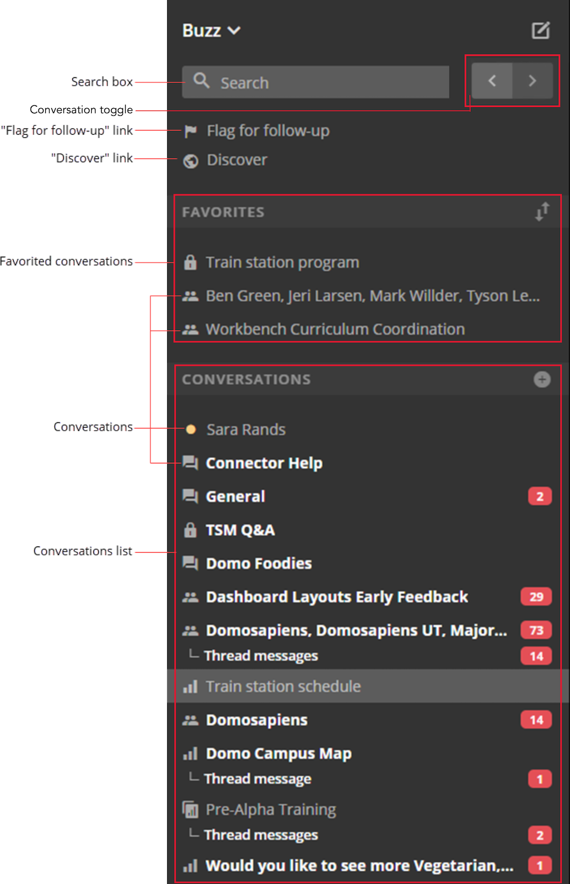The height and width of the screenshot is (884, 570).
Task: Click the lock icon beside TSM Q&A
Action: pos(190,530)
